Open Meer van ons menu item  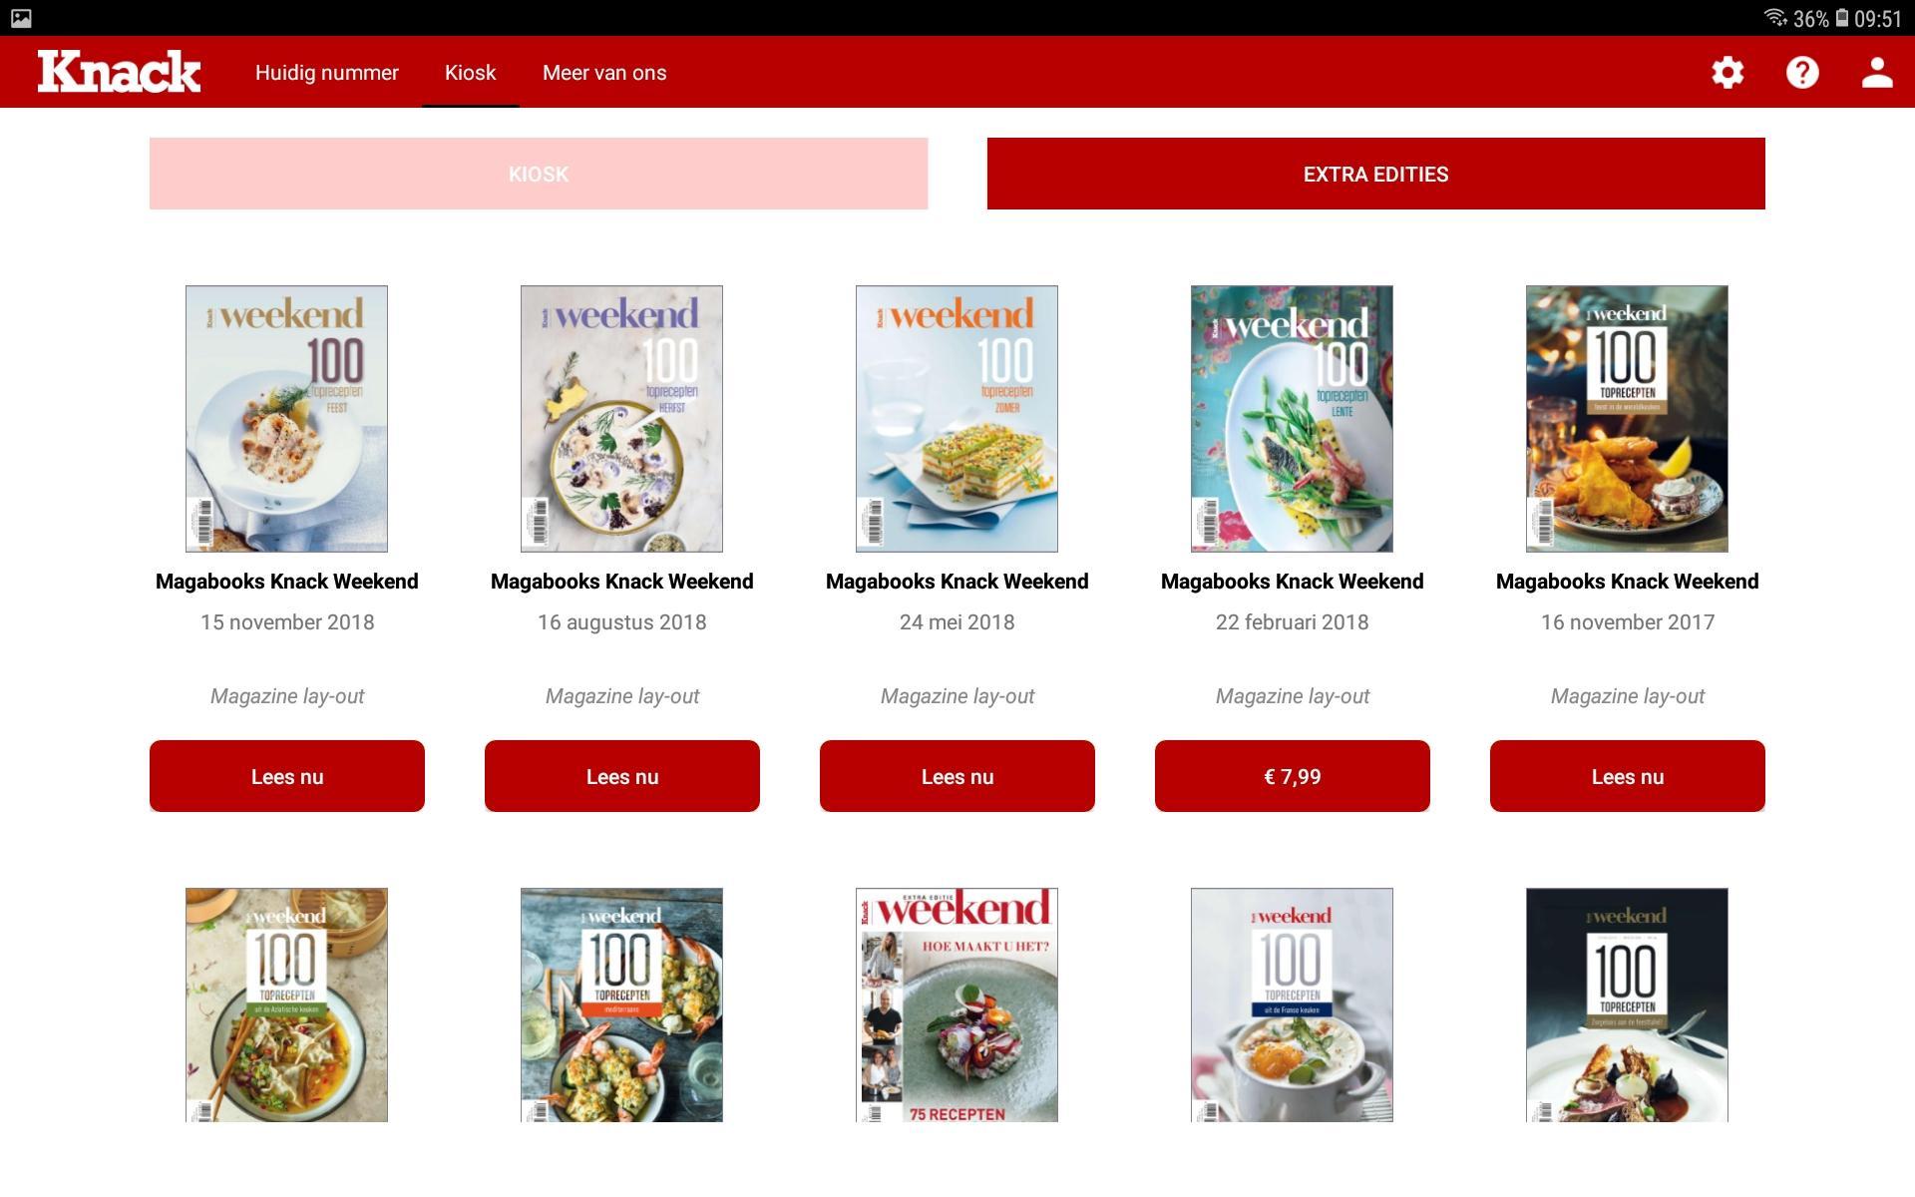604,73
